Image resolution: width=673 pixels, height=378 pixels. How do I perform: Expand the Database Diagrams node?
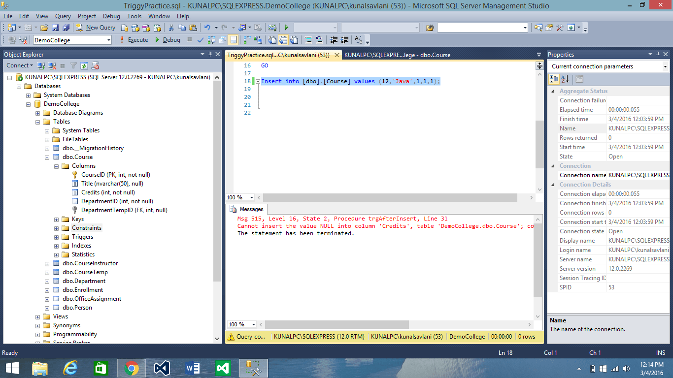pyautogui.click(x=38, y=113)
